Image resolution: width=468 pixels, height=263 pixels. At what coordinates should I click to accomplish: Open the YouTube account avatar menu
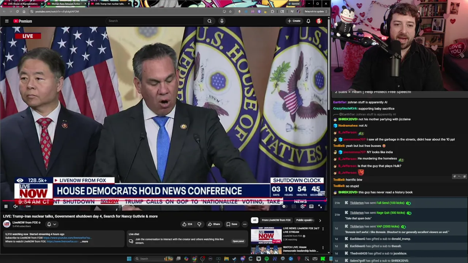[x=319, y=21]
